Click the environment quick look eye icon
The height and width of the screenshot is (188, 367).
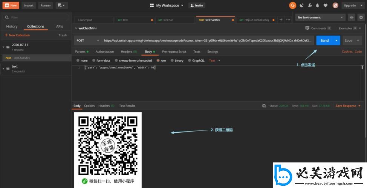(x=352, y=17)
